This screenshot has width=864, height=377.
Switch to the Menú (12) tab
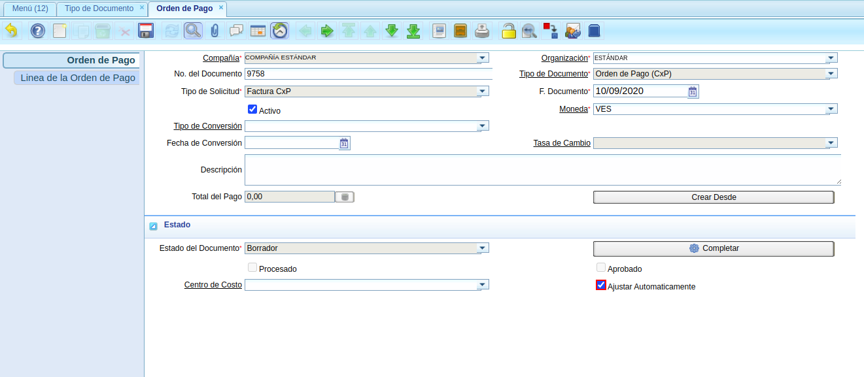pos(30,8)
